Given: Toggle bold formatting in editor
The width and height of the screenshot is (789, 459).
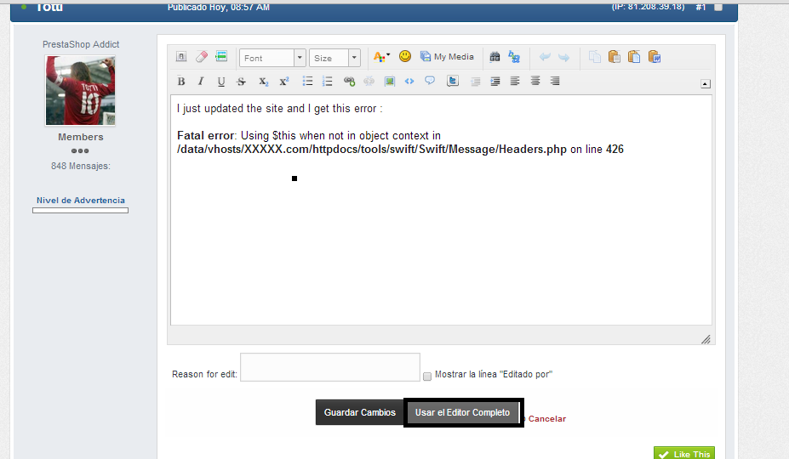Looking at the screenshot, I should (x=181, y=82).
